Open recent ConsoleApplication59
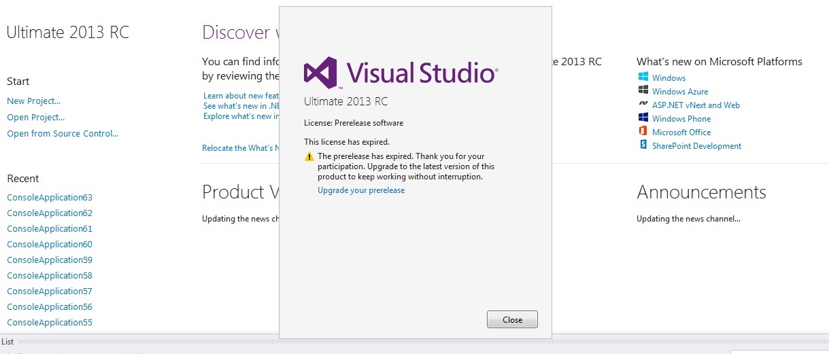This screenshot has width=829, height=354. pyautogui.click(x=50, y=260)
